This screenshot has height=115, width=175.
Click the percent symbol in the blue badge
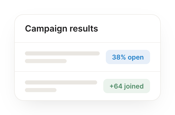click(x=123, y=57)
